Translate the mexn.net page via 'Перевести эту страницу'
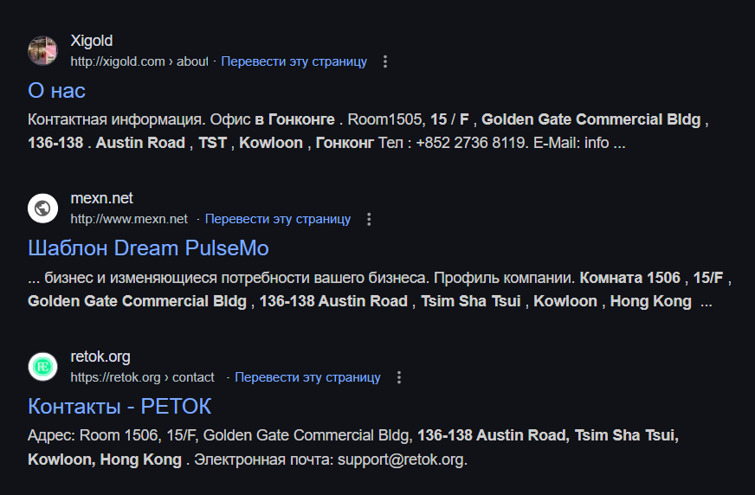 (x=278, y=219)
